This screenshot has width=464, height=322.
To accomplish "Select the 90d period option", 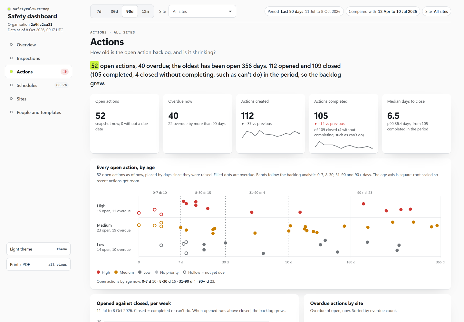I will point(130,11).
